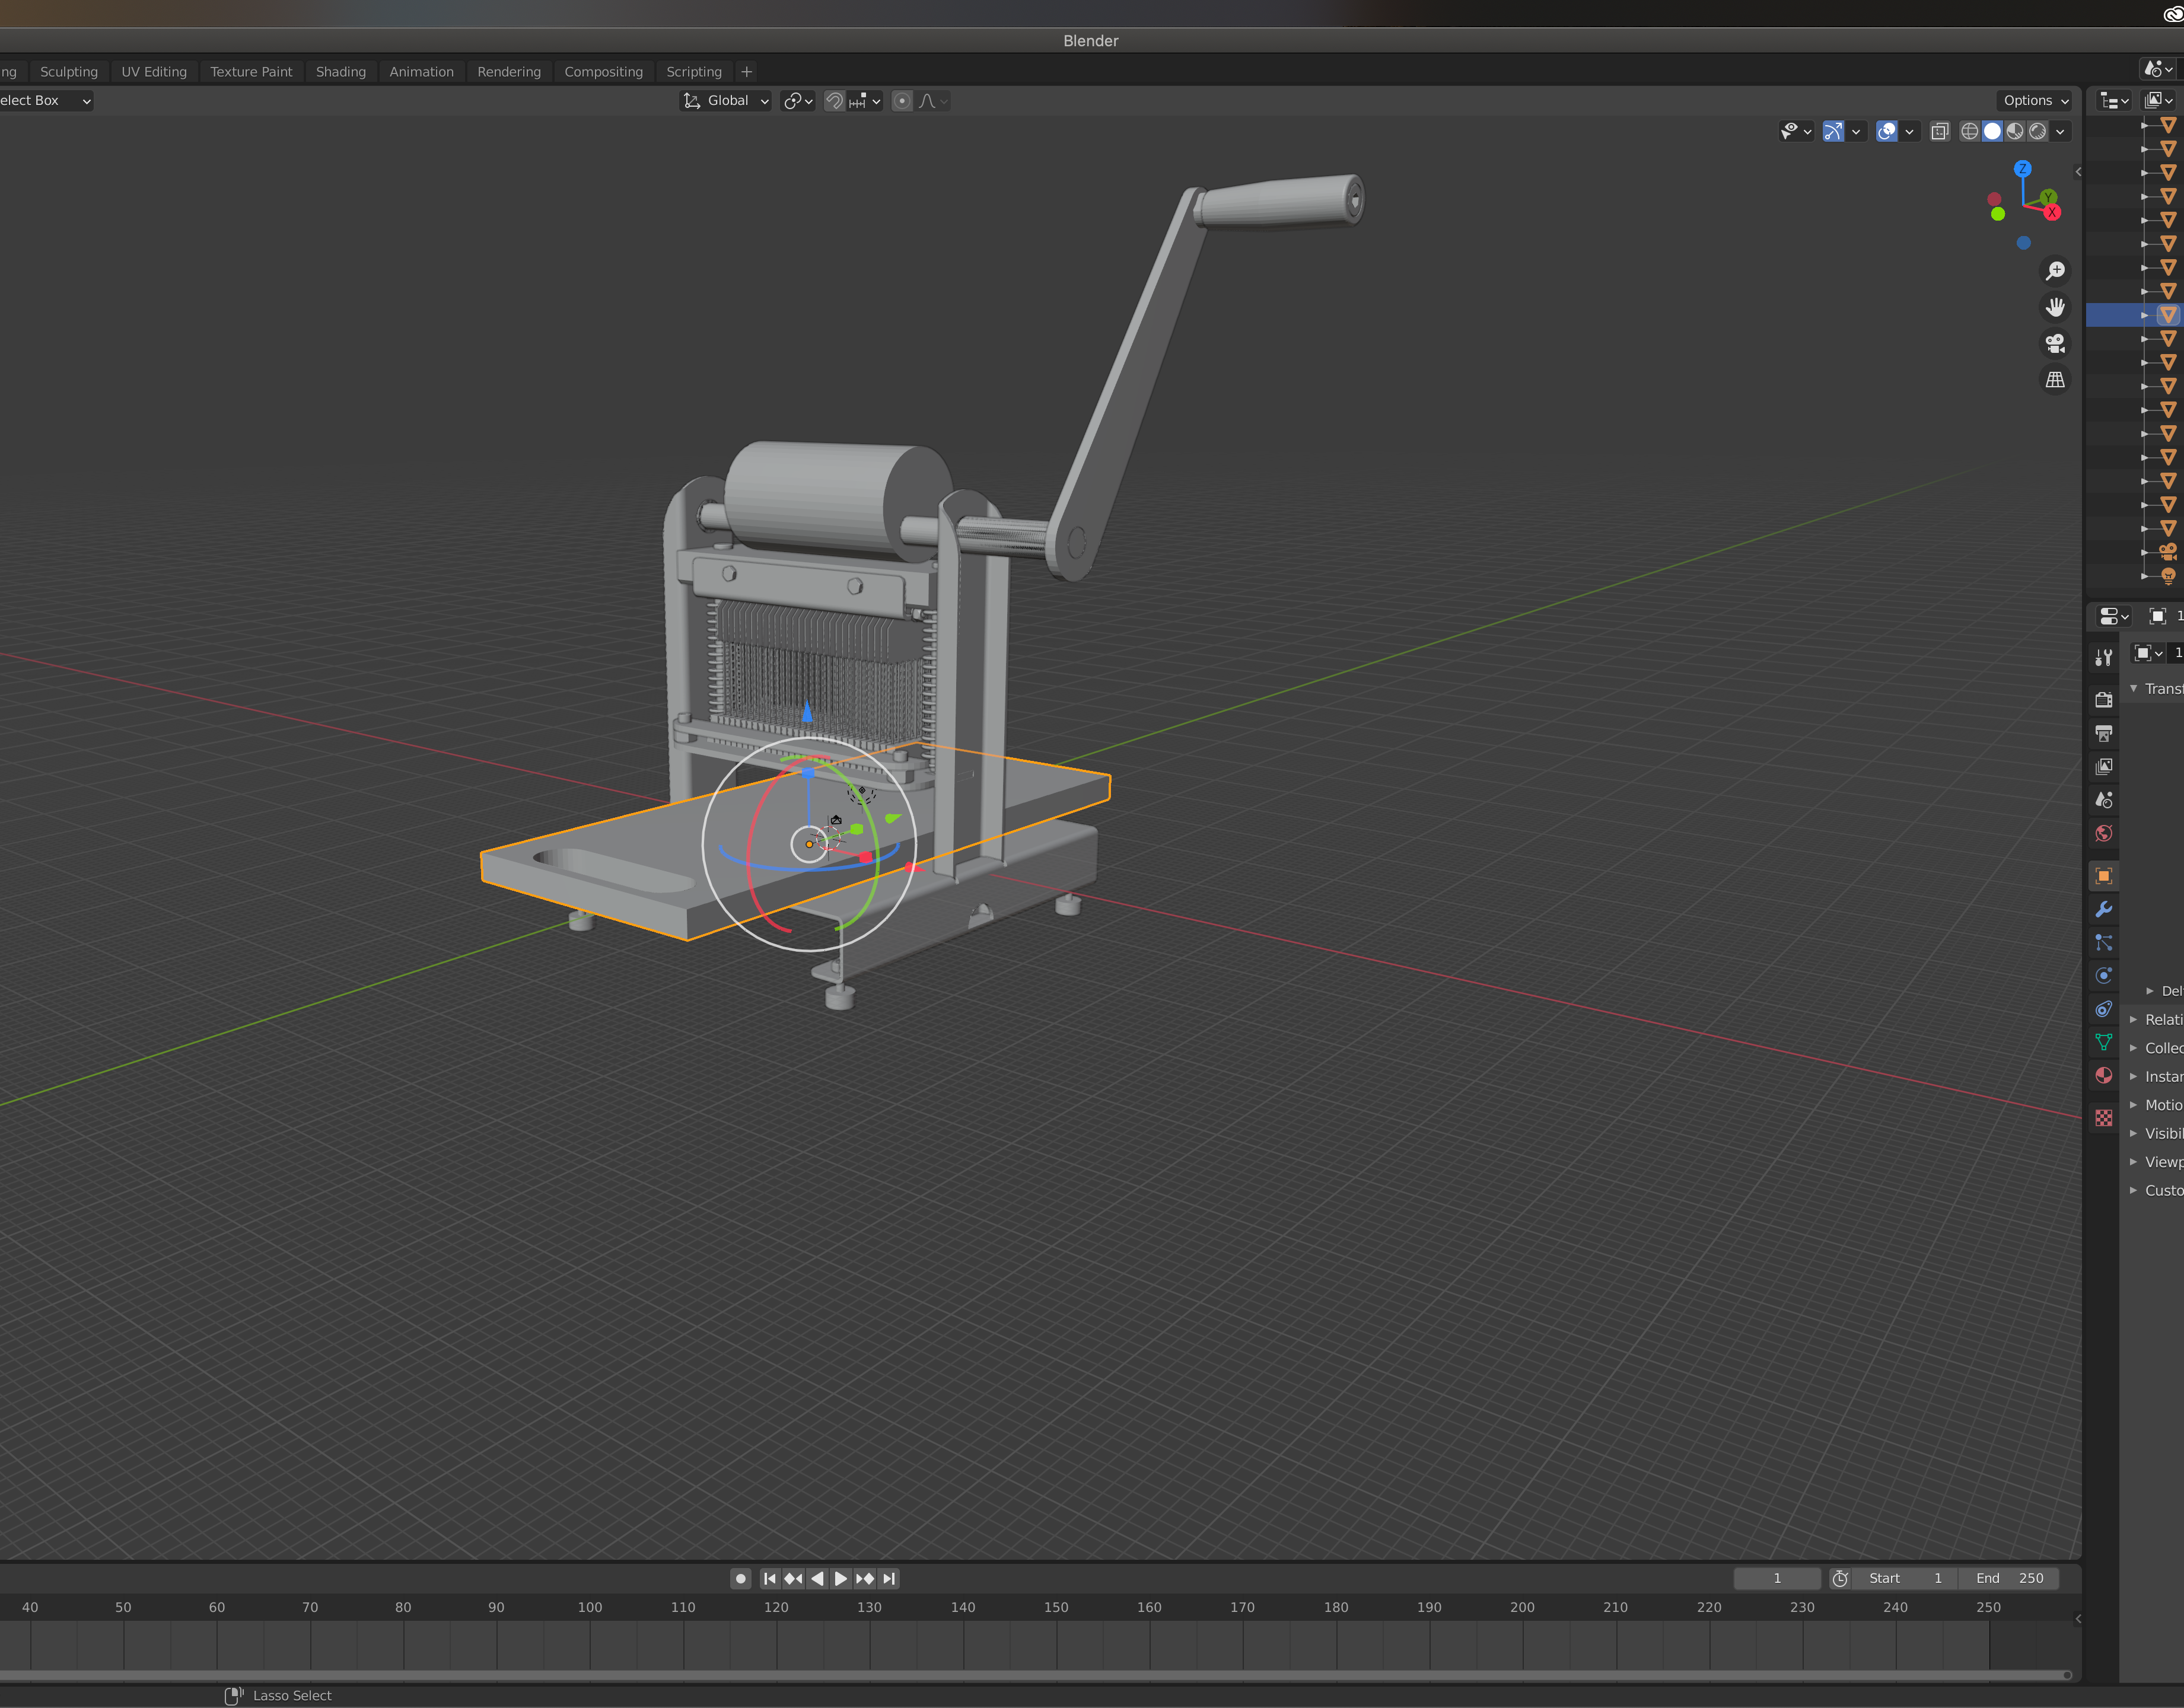Open the Global transform orientation dropdown

point(726,101)
